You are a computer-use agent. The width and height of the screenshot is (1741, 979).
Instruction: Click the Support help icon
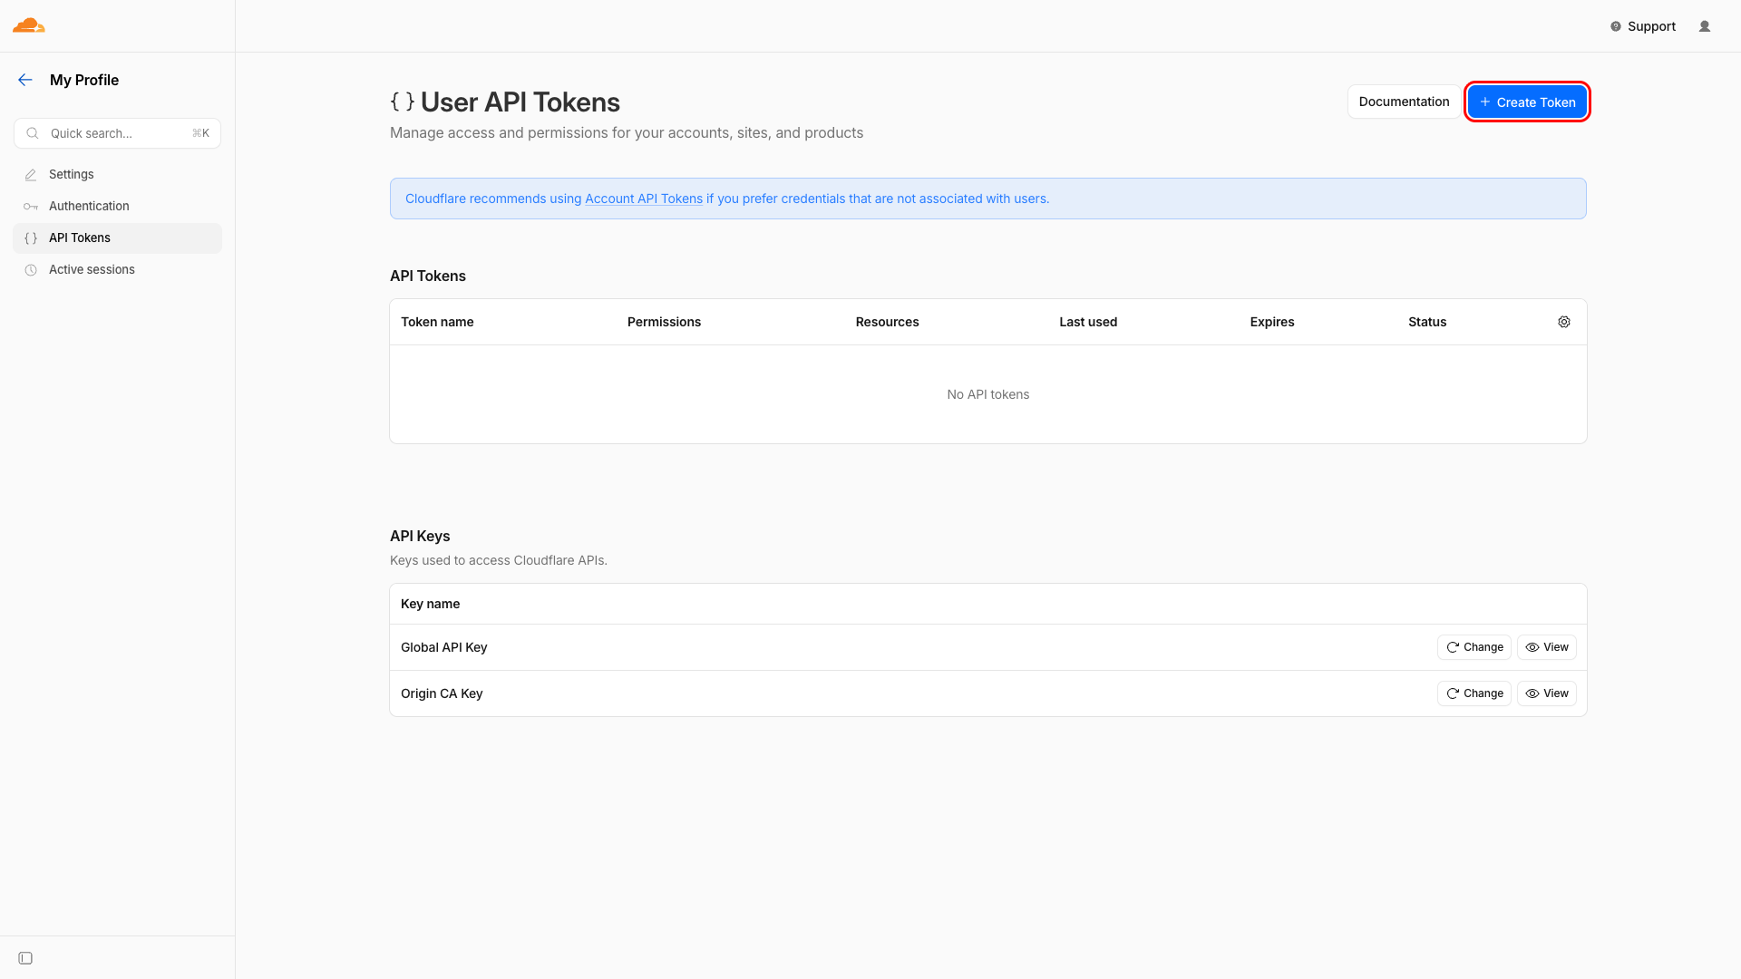point(1616,26)
